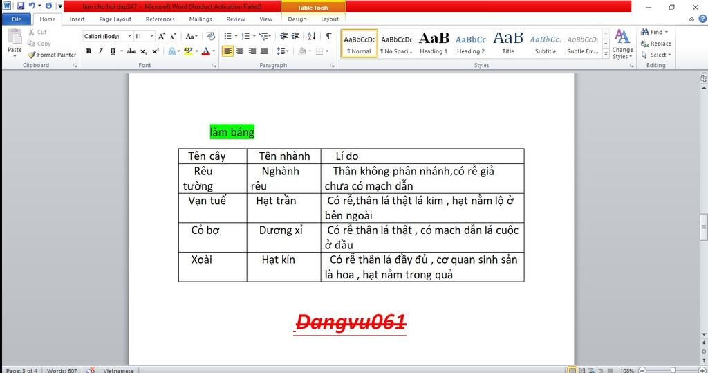
Task: Click Bullets list icon
Action: click(228, 36)
